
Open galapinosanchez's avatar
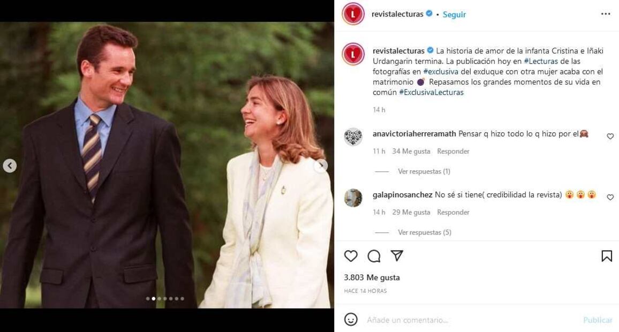(353, 198)
